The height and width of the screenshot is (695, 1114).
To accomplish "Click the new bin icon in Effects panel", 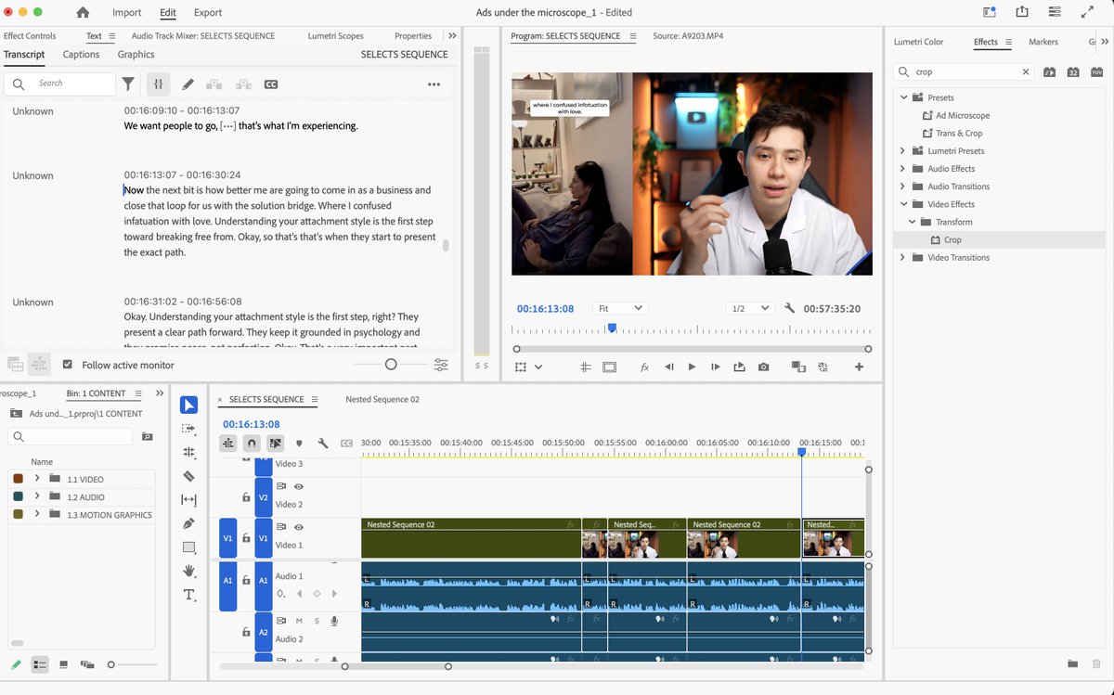I will pyautogui.click(x=1072, y=663).
